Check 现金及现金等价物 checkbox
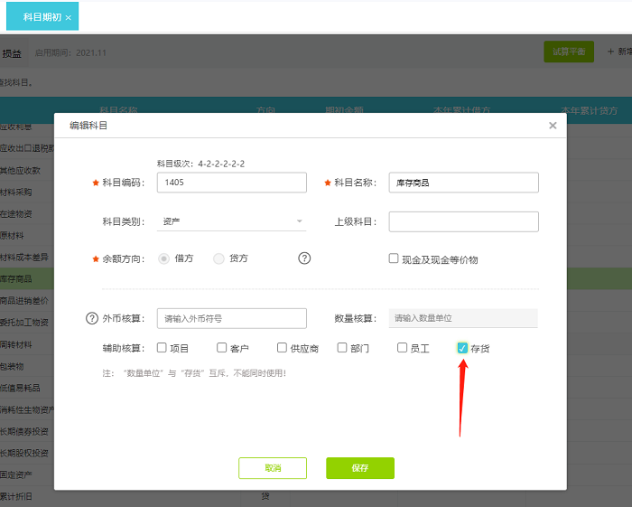 pos(394,258)
